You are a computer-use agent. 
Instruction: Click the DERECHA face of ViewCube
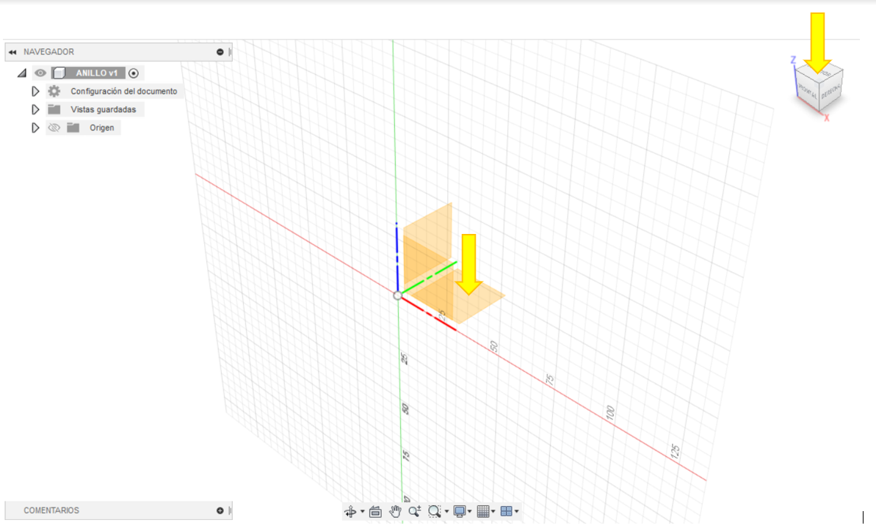[830, 90]
